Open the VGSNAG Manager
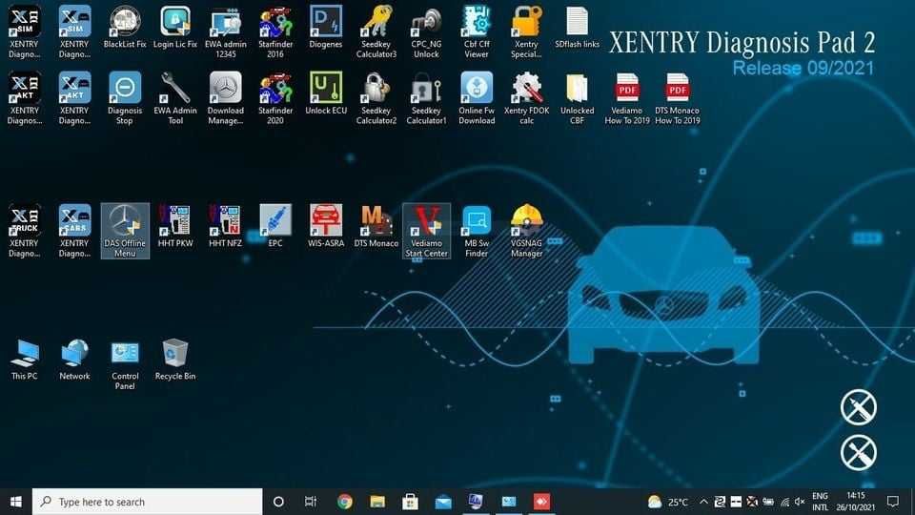Screen dimensions: 915x515 (x=527, y=231)
